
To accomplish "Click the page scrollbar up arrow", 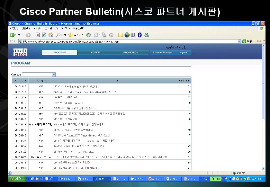I will point(263,46).
